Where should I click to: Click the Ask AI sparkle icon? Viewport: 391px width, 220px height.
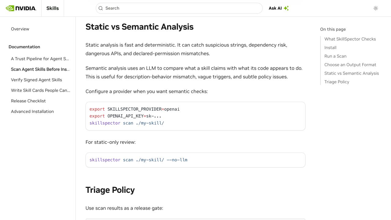coord(286,8)
